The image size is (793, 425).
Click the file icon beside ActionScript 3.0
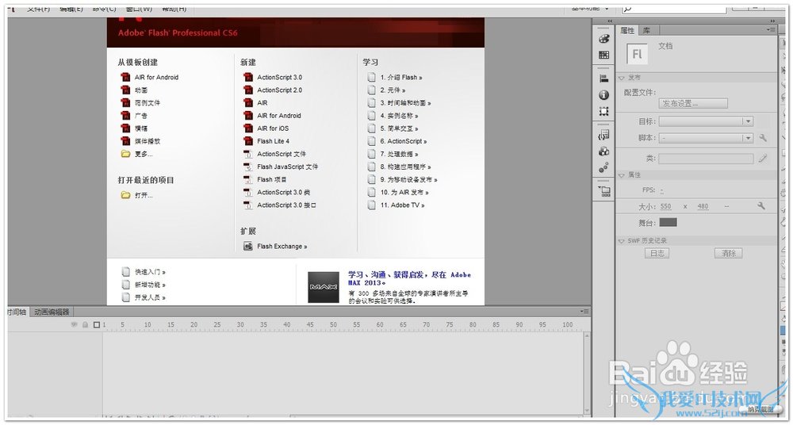[247, 77]
